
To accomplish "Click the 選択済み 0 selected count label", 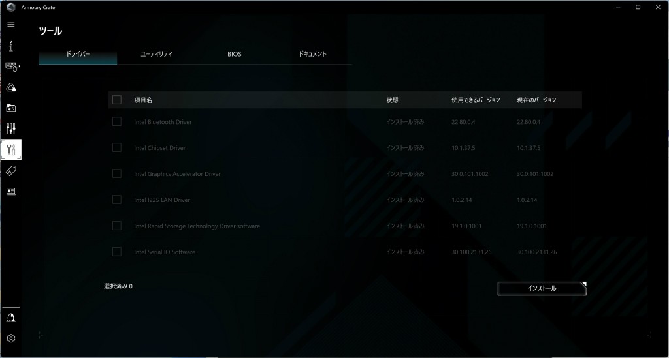I will tap(118, 286).
